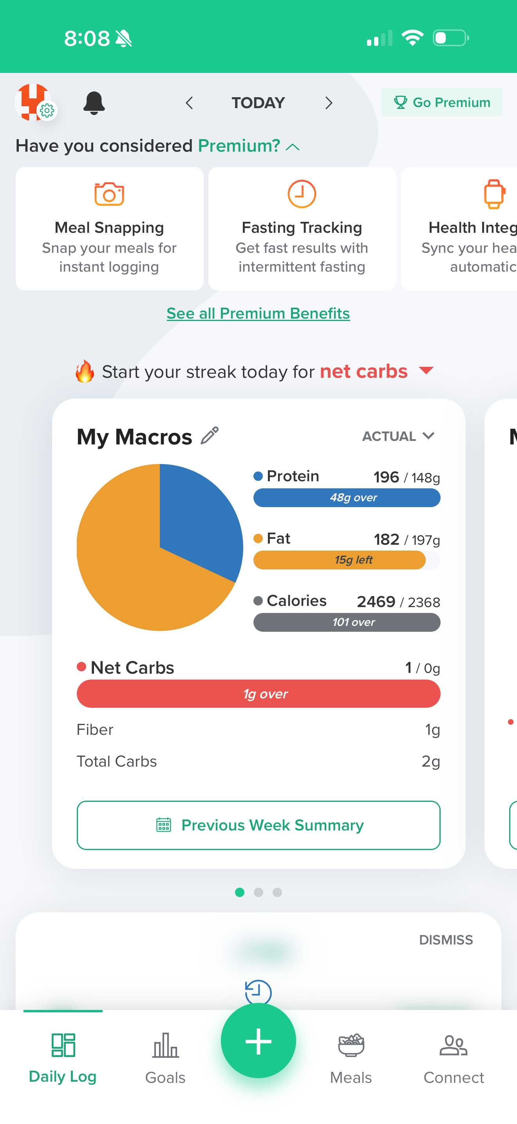Tap the red Net Carbs progress bar

[x=258, y=694]
